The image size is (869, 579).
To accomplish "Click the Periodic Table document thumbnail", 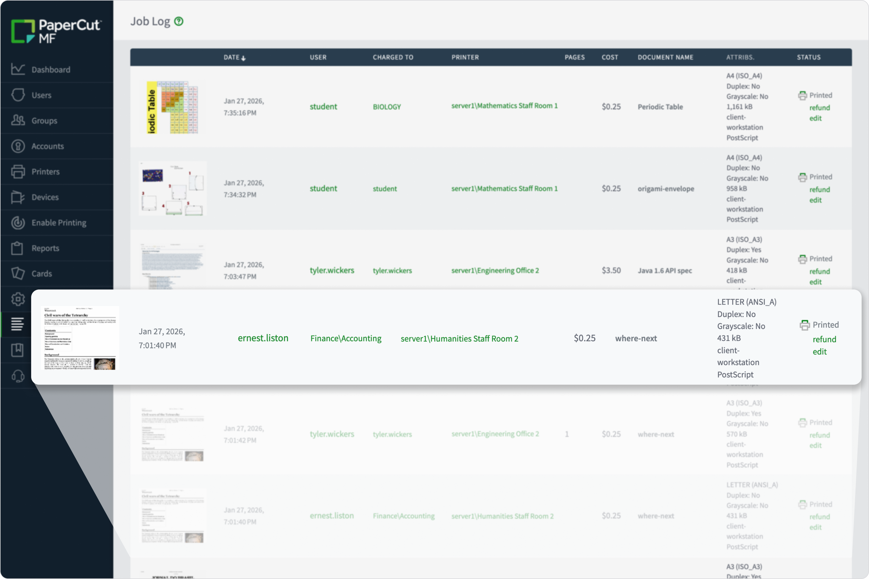I will [x=172, y=107].
